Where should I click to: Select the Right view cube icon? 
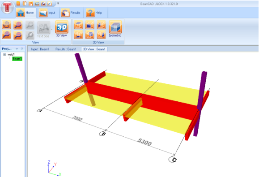coord(101,35)
